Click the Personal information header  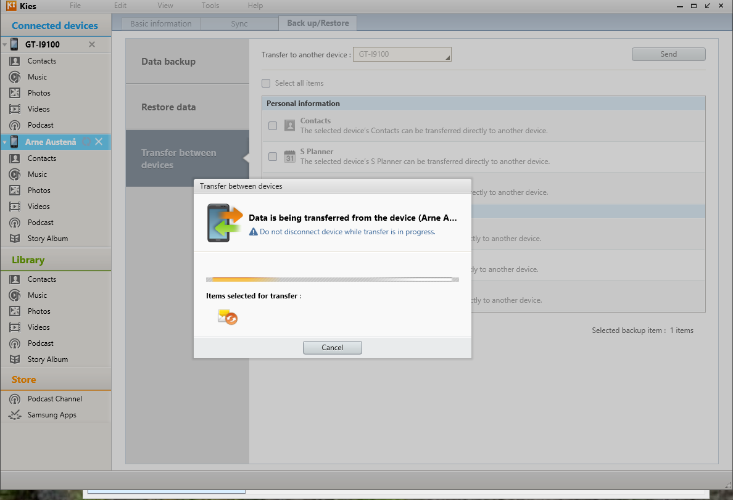pos(483,104)
